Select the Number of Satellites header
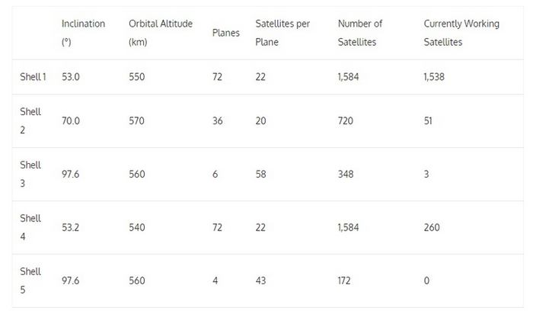 (360, 33)
